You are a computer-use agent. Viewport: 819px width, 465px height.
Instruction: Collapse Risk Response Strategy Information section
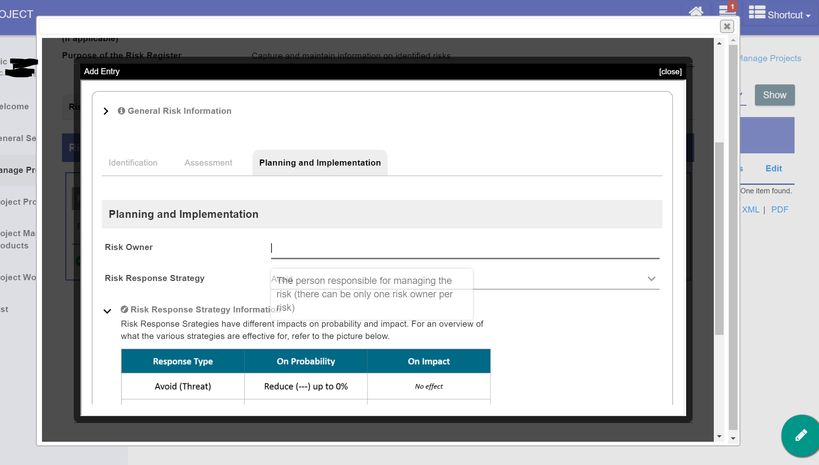107,311
